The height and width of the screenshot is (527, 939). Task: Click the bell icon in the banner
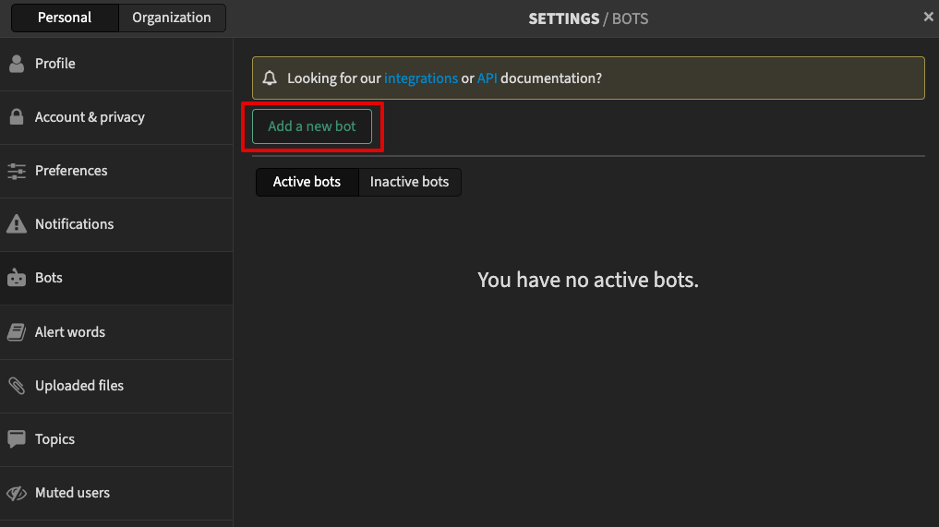(270, 78)
